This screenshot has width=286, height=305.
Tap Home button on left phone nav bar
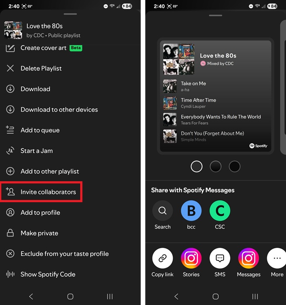[70, 296]
